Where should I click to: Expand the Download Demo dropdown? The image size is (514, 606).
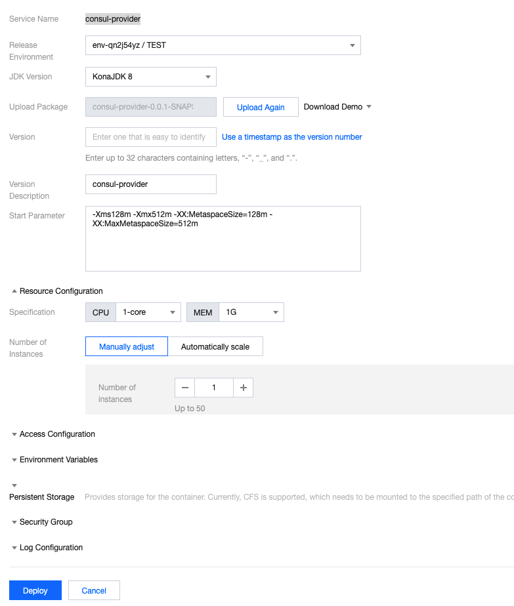click(337, 106)
